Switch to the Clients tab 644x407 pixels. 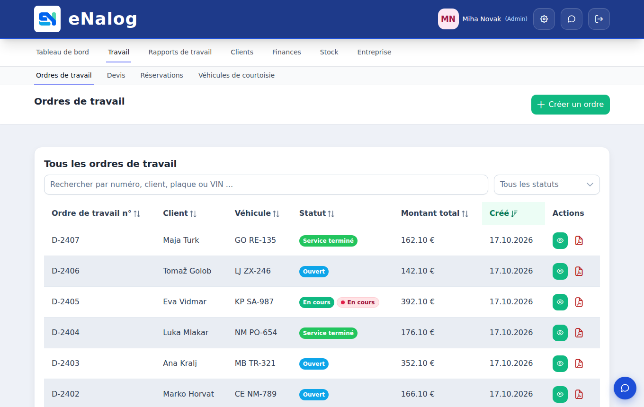click(x=242, y=52)
